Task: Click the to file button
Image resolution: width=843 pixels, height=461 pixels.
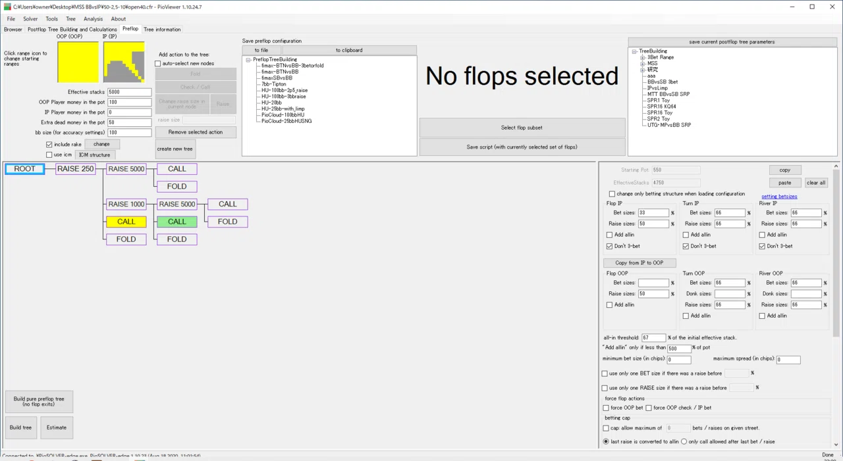Action: 261,50
